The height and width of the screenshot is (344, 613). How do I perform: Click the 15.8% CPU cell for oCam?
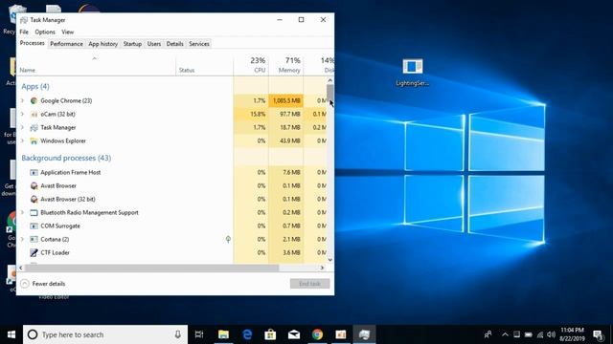(x=251, y=114)
